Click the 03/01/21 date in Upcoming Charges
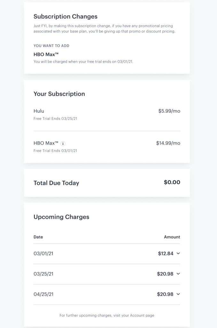Viewport: 217px width, 328px height. [x=43, y=254]
